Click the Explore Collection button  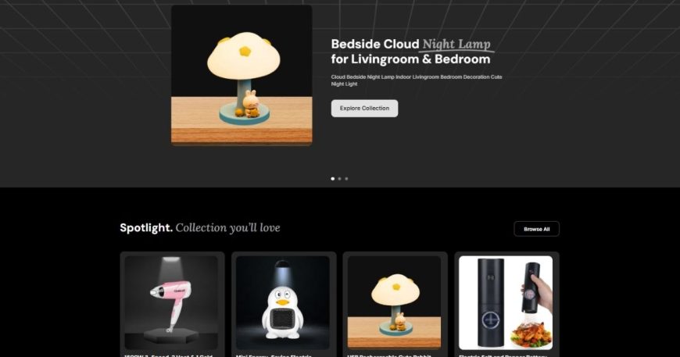(364, 109)
